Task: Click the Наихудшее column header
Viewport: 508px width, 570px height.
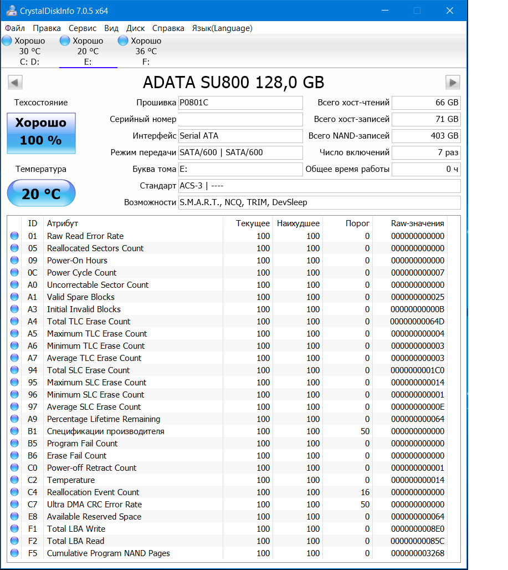Action: click(x=297, y=223)
